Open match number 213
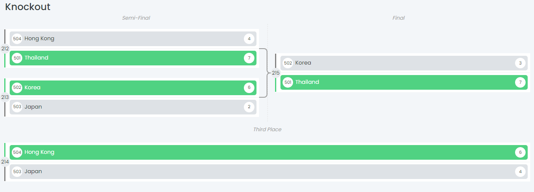 pyautogui.click(x=5, y=97)
